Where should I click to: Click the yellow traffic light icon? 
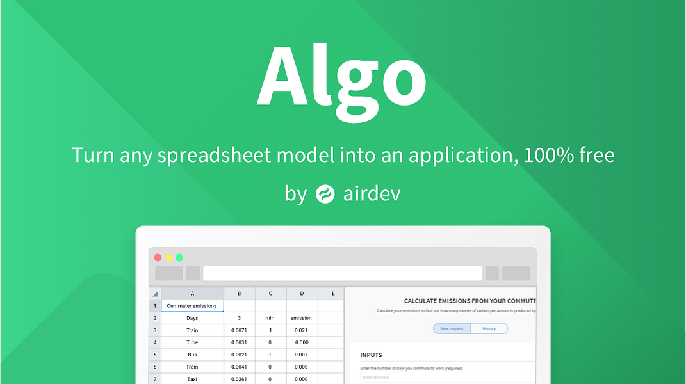coord(168,257)
